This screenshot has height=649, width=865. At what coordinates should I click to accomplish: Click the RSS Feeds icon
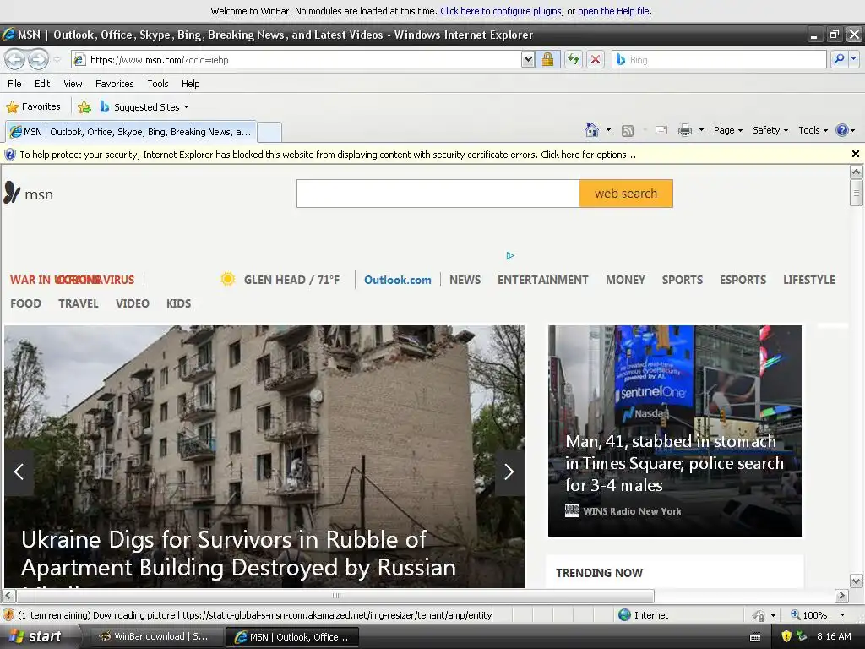(x=628, y=130)
